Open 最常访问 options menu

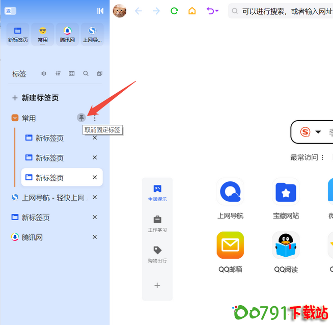322,157
